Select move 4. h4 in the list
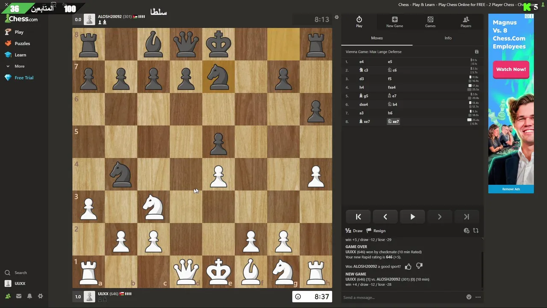The image size is (547, 308). (362, 87)
